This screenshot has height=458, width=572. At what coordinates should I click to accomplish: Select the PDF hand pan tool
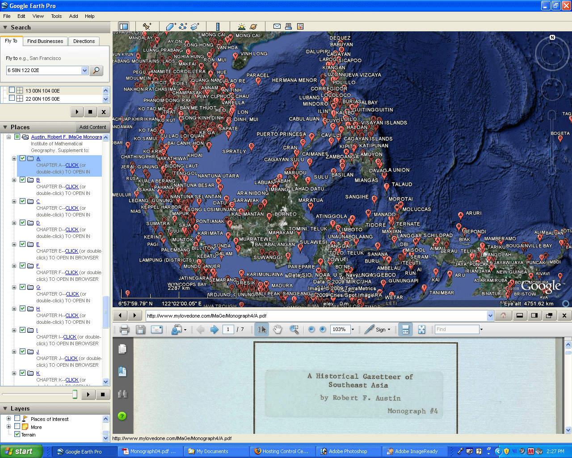tap(278, 330)
